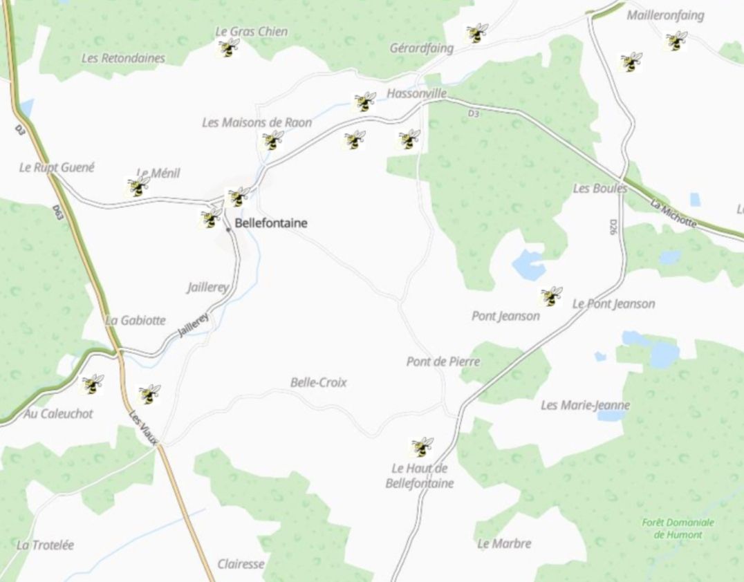Image resolution: width=744 pixels, height=582 pixels.
Task: Click the hornet marker right of Les Viaux road
Action: click(149, 395)
